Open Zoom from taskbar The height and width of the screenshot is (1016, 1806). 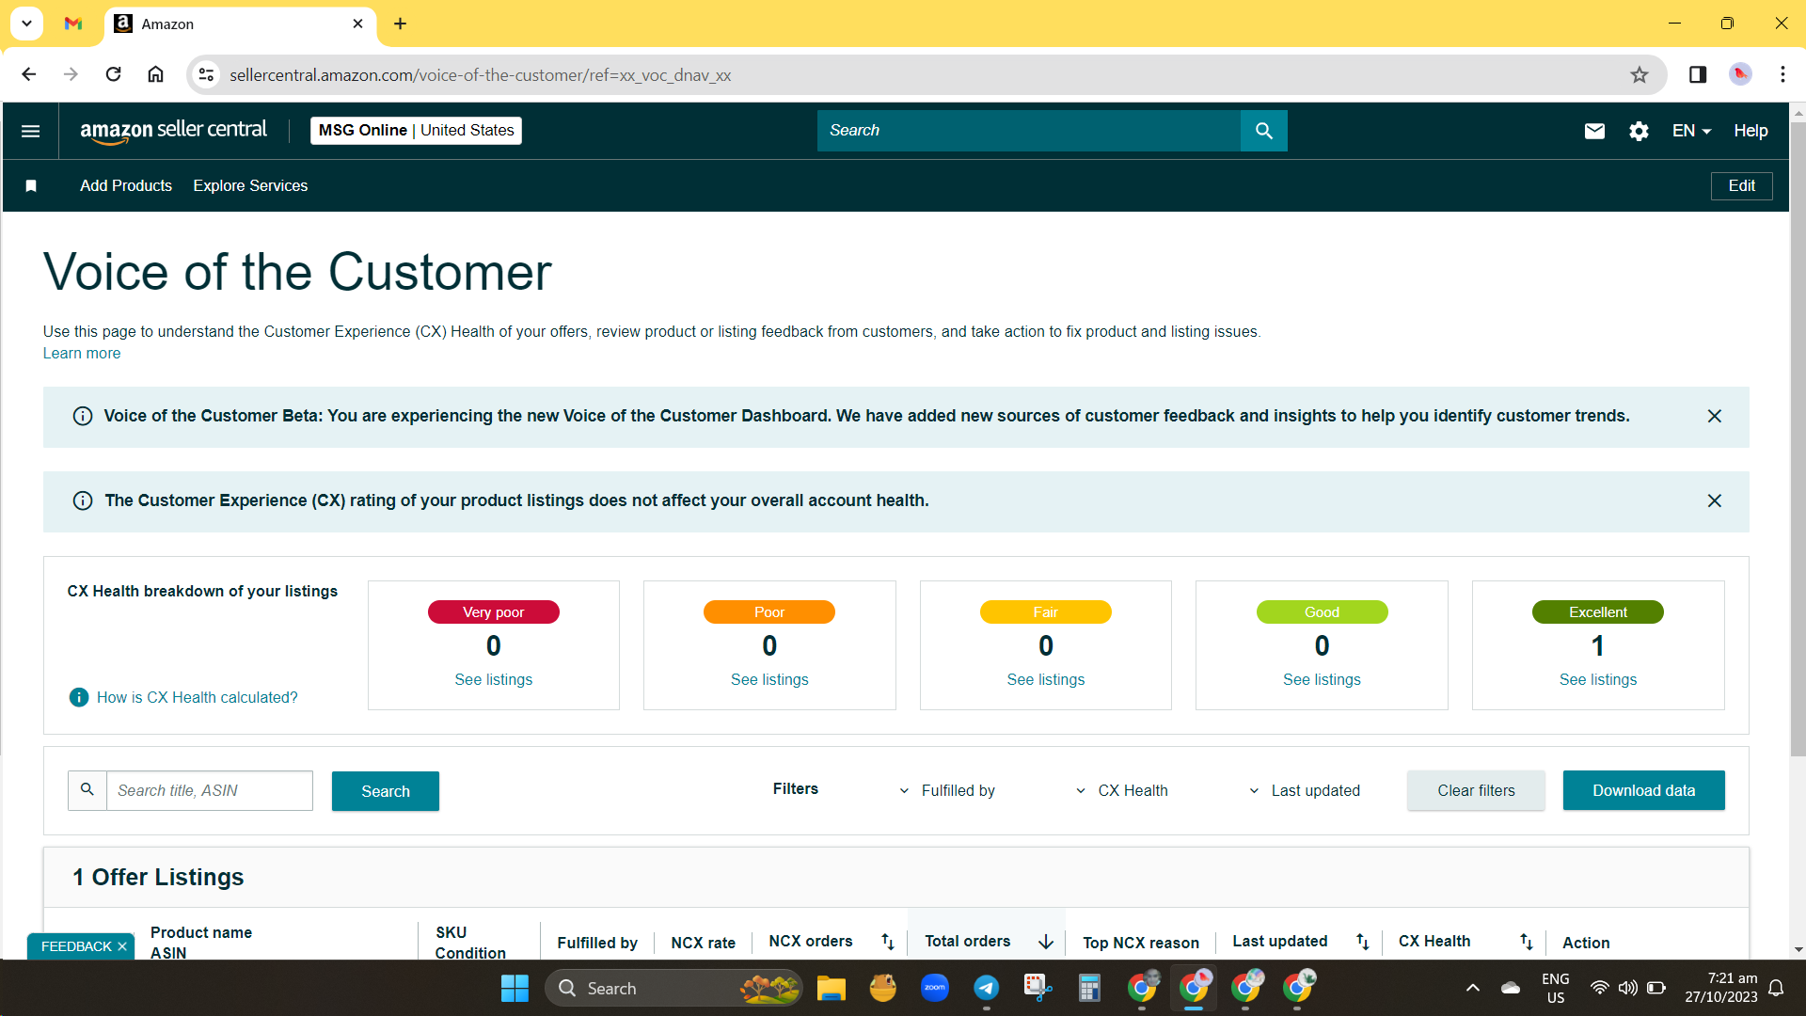coord(934,988)
